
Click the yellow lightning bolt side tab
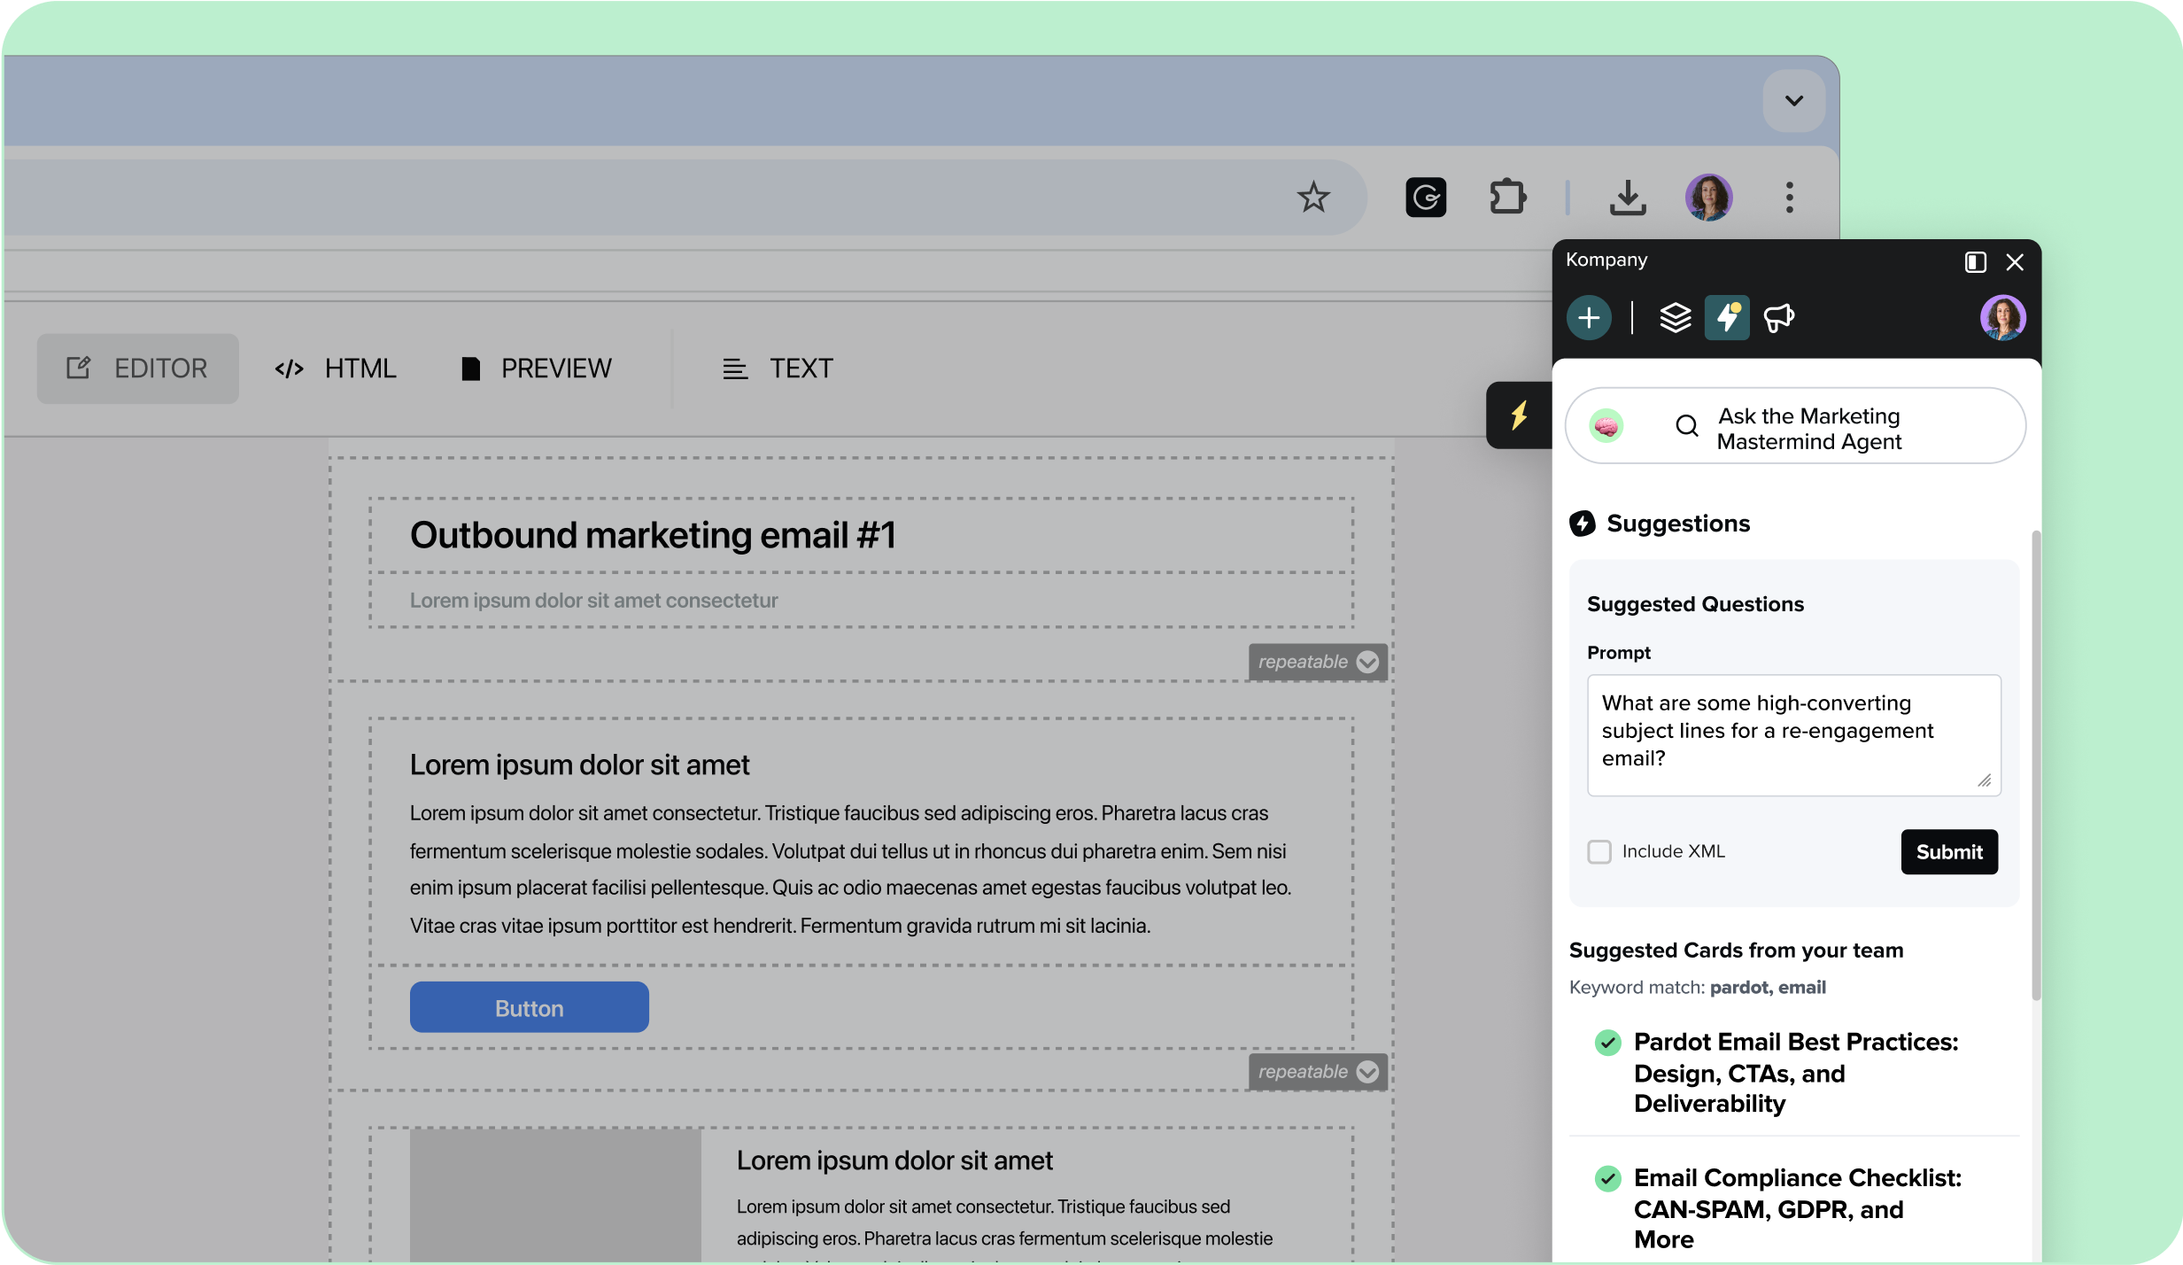click(x=1519, y=415)
